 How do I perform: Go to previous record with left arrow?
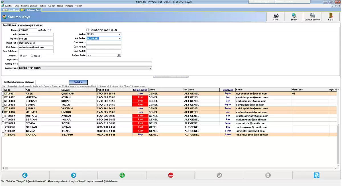tap(25, 175)
